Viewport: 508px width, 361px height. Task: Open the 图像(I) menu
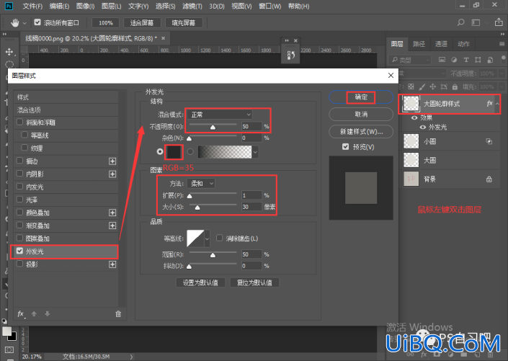pos(86,6)
